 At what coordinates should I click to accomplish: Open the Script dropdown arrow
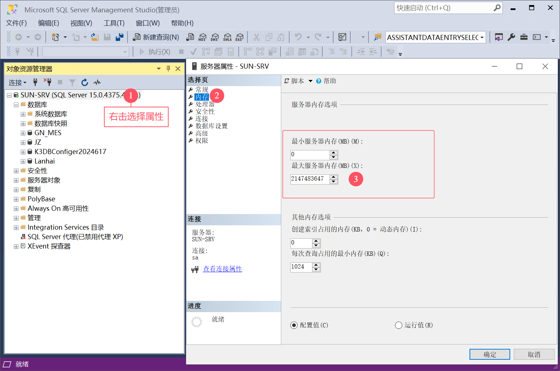pyautogui.click(x=310, y=81)
